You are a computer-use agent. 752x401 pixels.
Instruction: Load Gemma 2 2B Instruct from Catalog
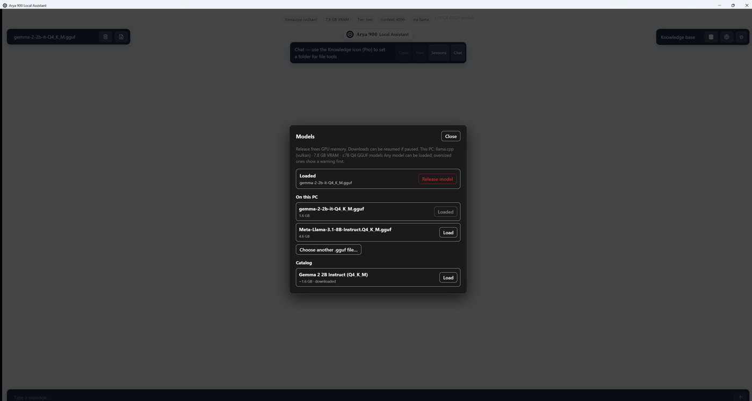tap(448, 278)
